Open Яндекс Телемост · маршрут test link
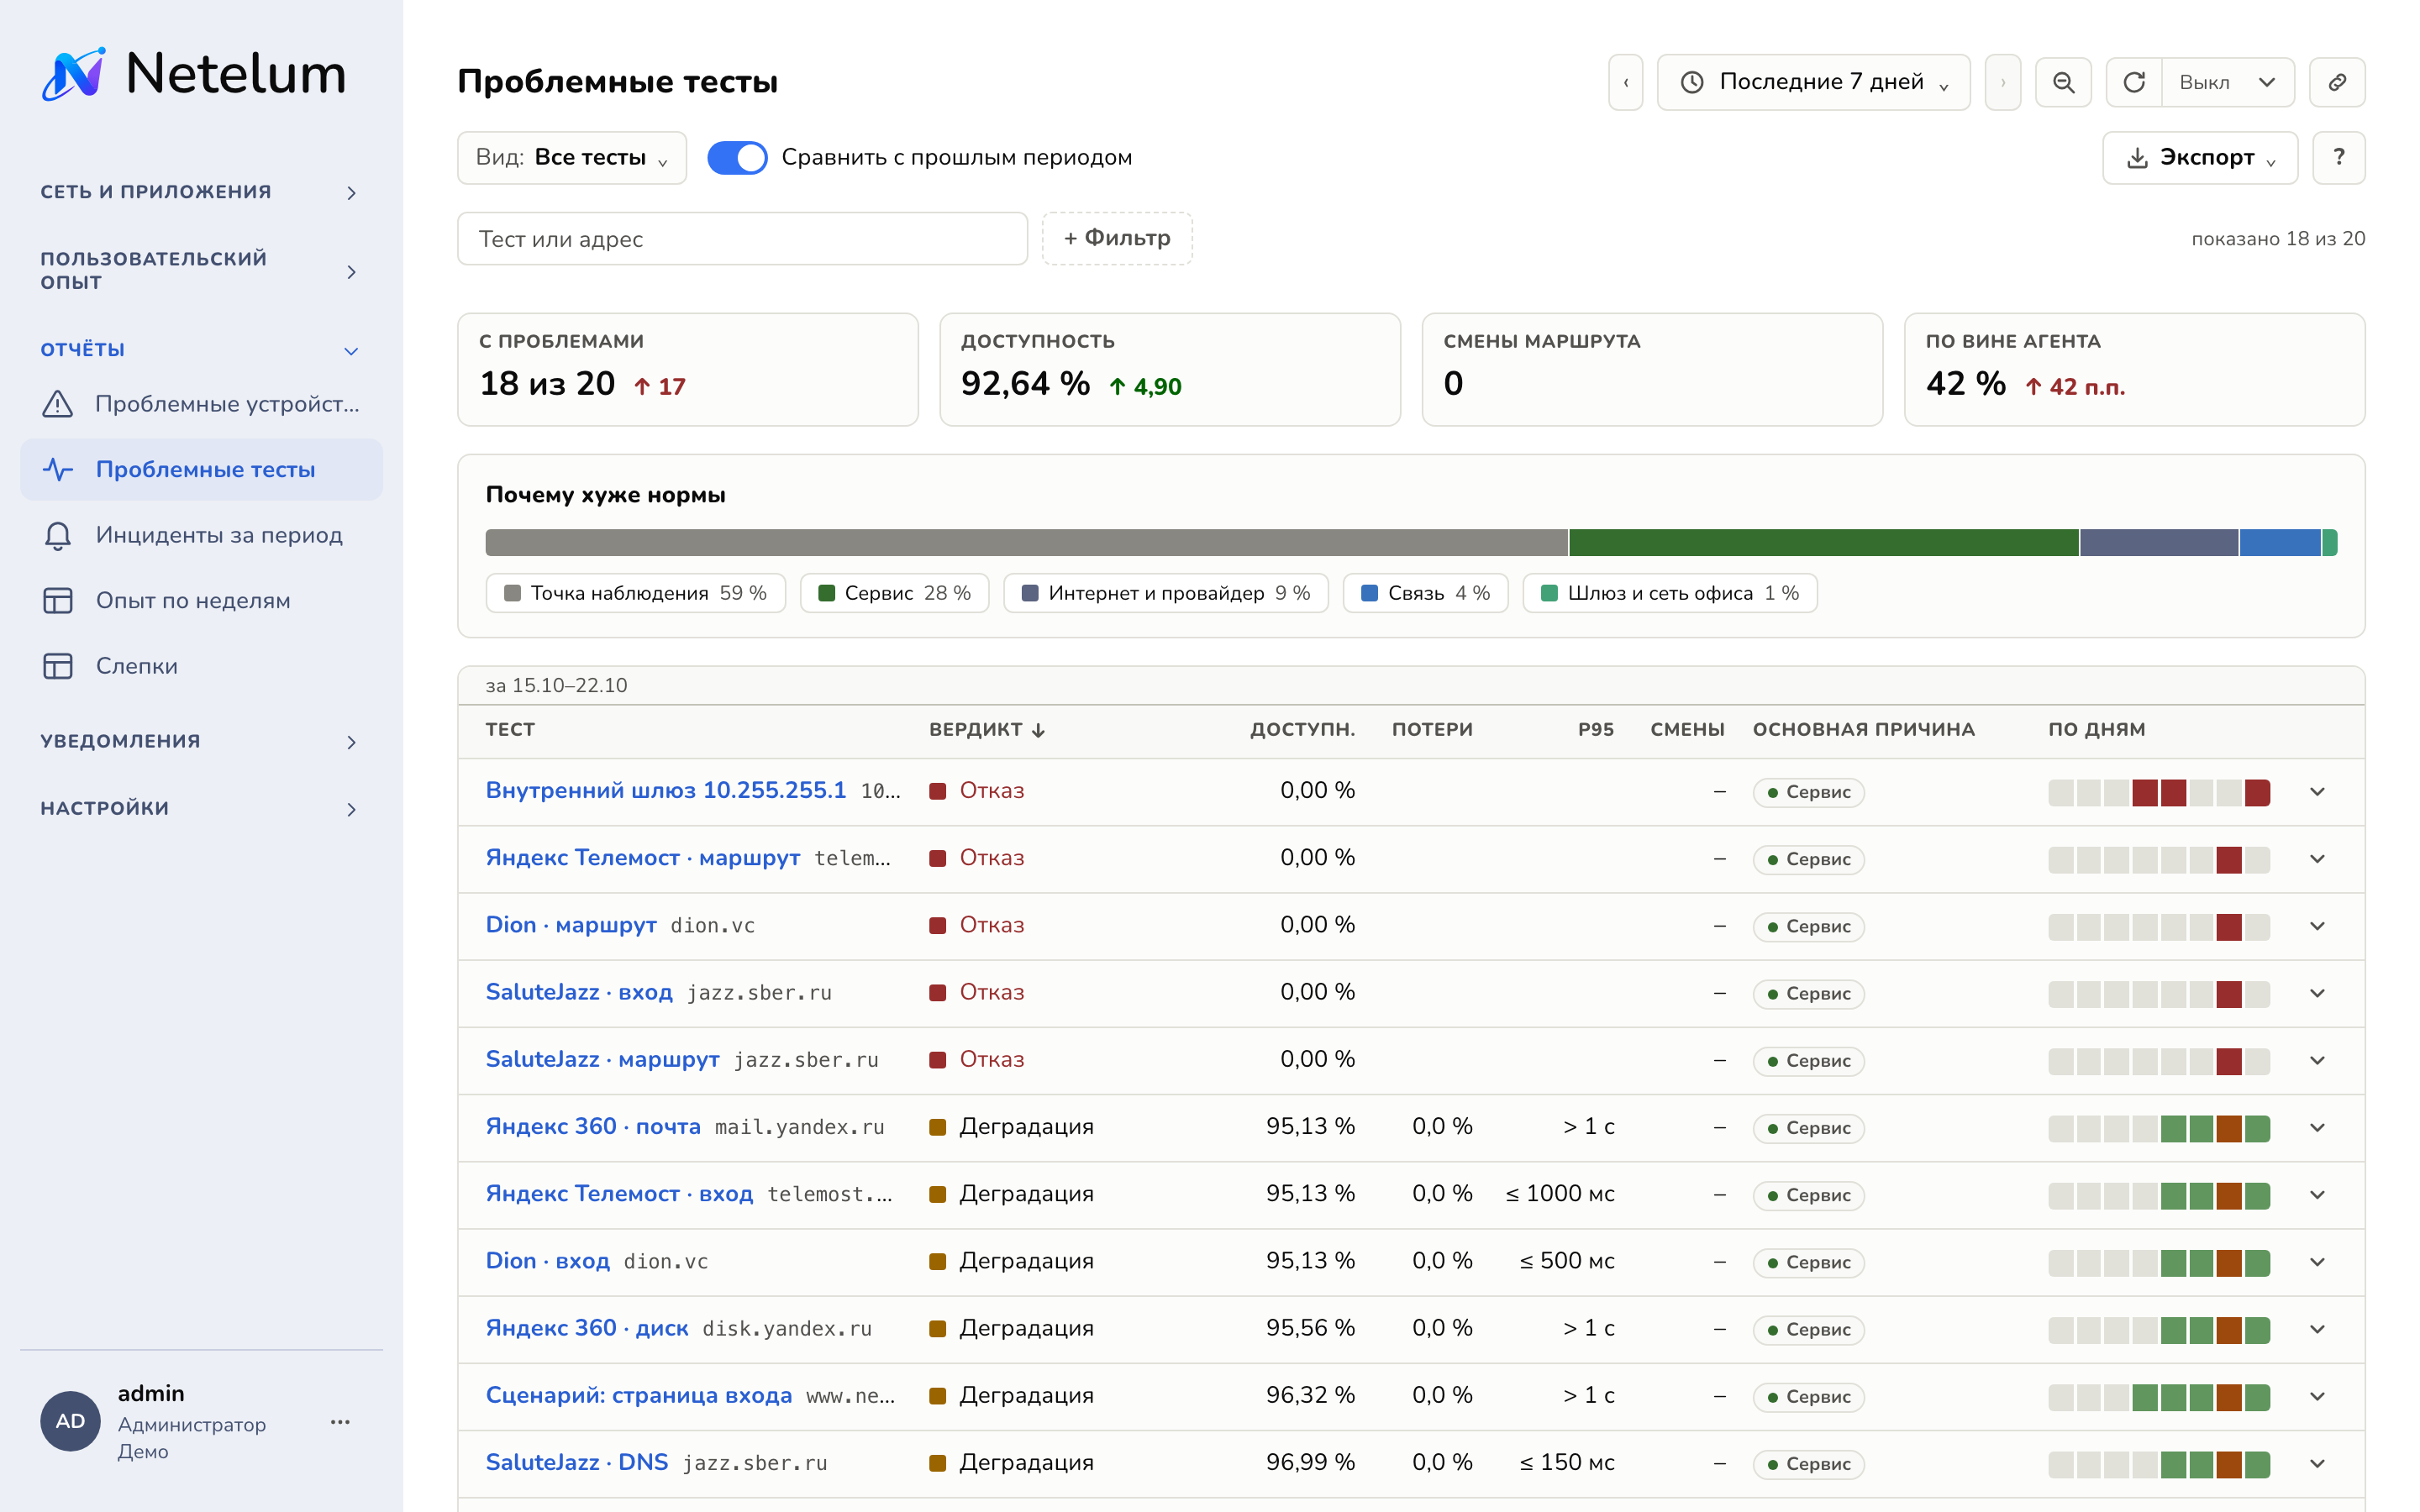 (642, 858)
